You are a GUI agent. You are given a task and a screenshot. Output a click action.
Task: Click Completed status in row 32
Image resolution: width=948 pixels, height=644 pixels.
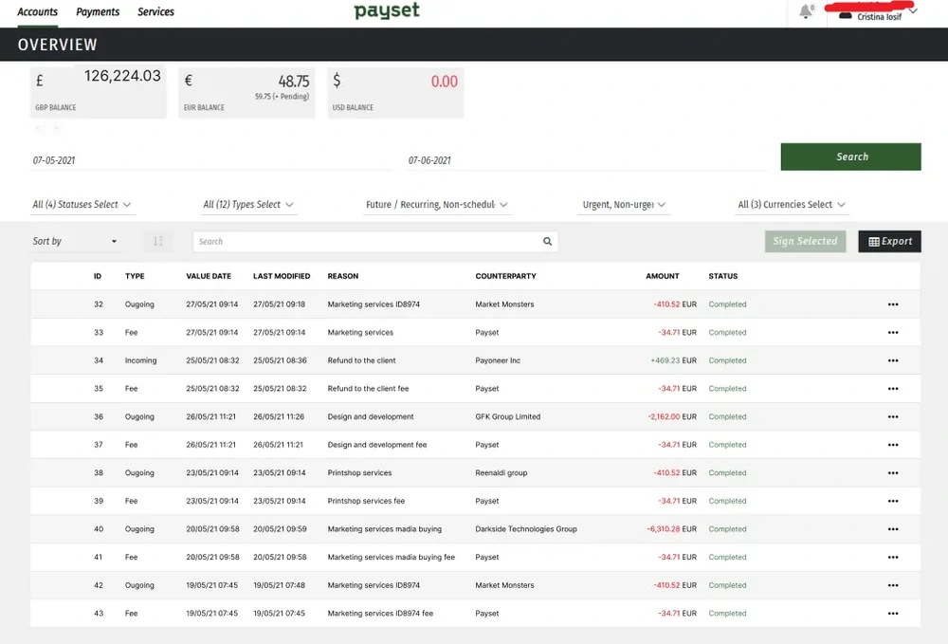coord(727,304)
